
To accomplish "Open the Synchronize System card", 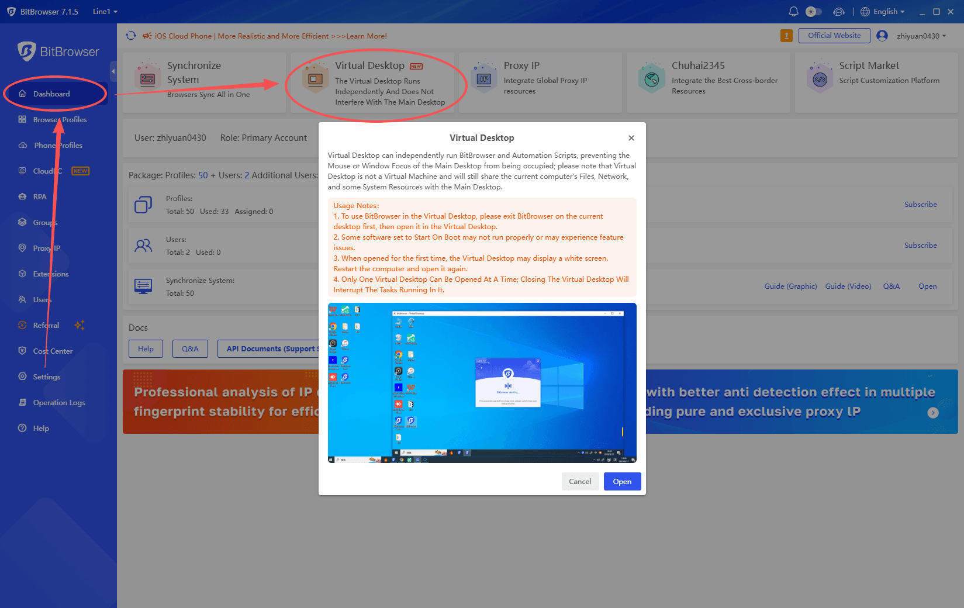I will click(x=204, y=82).
